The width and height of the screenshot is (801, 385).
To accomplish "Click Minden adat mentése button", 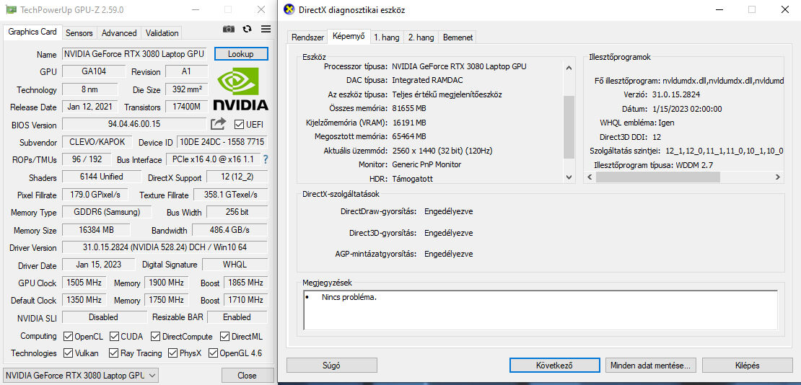I will pyautogui.click(x=650, y=365).
